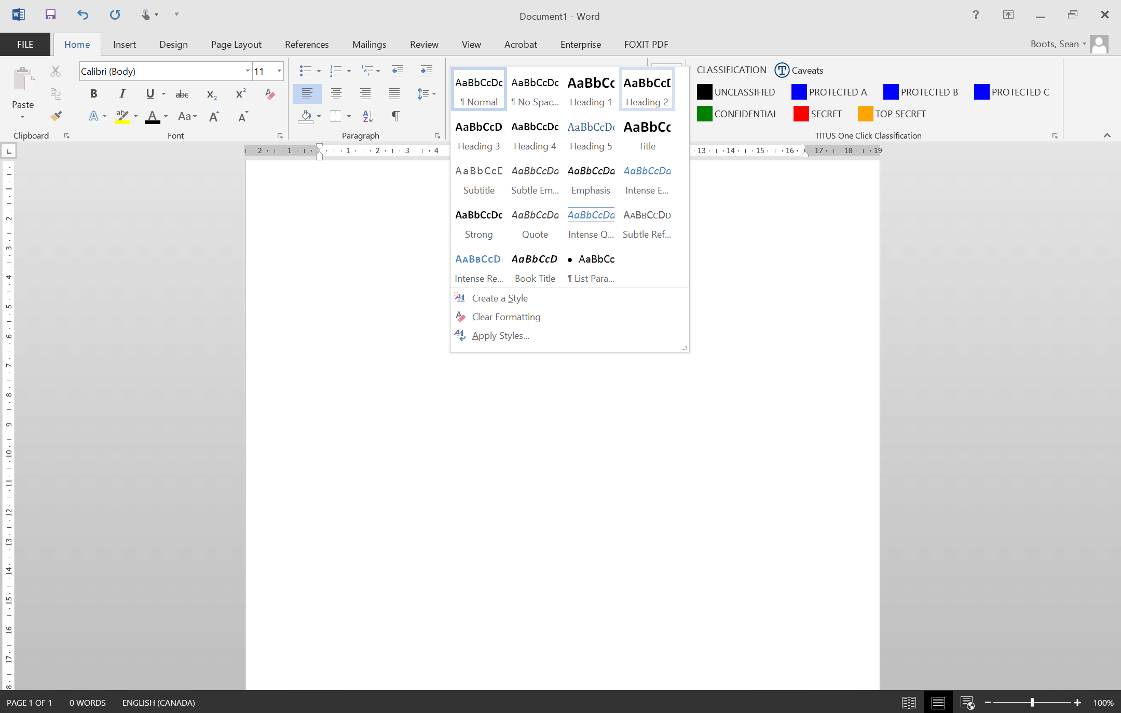The width and height of the screenshot is (1121, 713).
Task: Increase the paragraph indent
Action: point(426,71)
